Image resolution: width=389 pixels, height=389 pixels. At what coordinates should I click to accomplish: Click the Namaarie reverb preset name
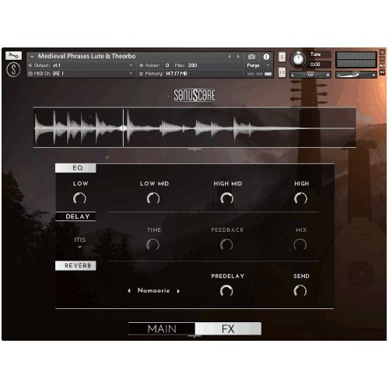point(154,290)
